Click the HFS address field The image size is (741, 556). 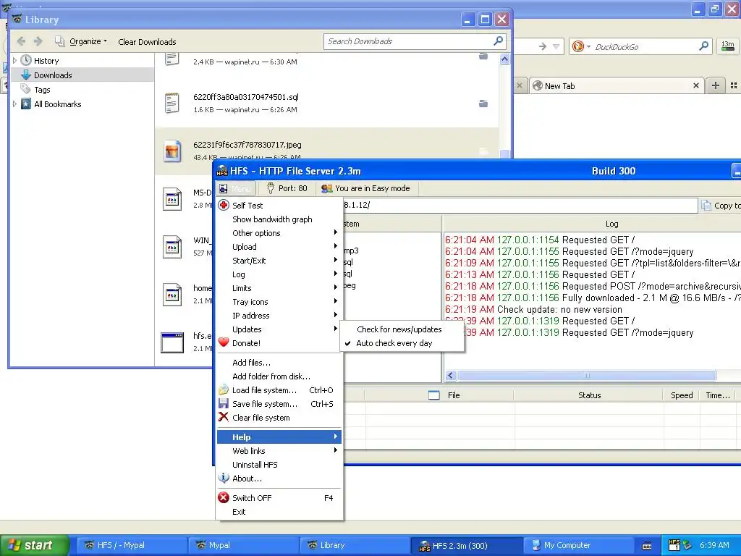(x=520, y=205)
